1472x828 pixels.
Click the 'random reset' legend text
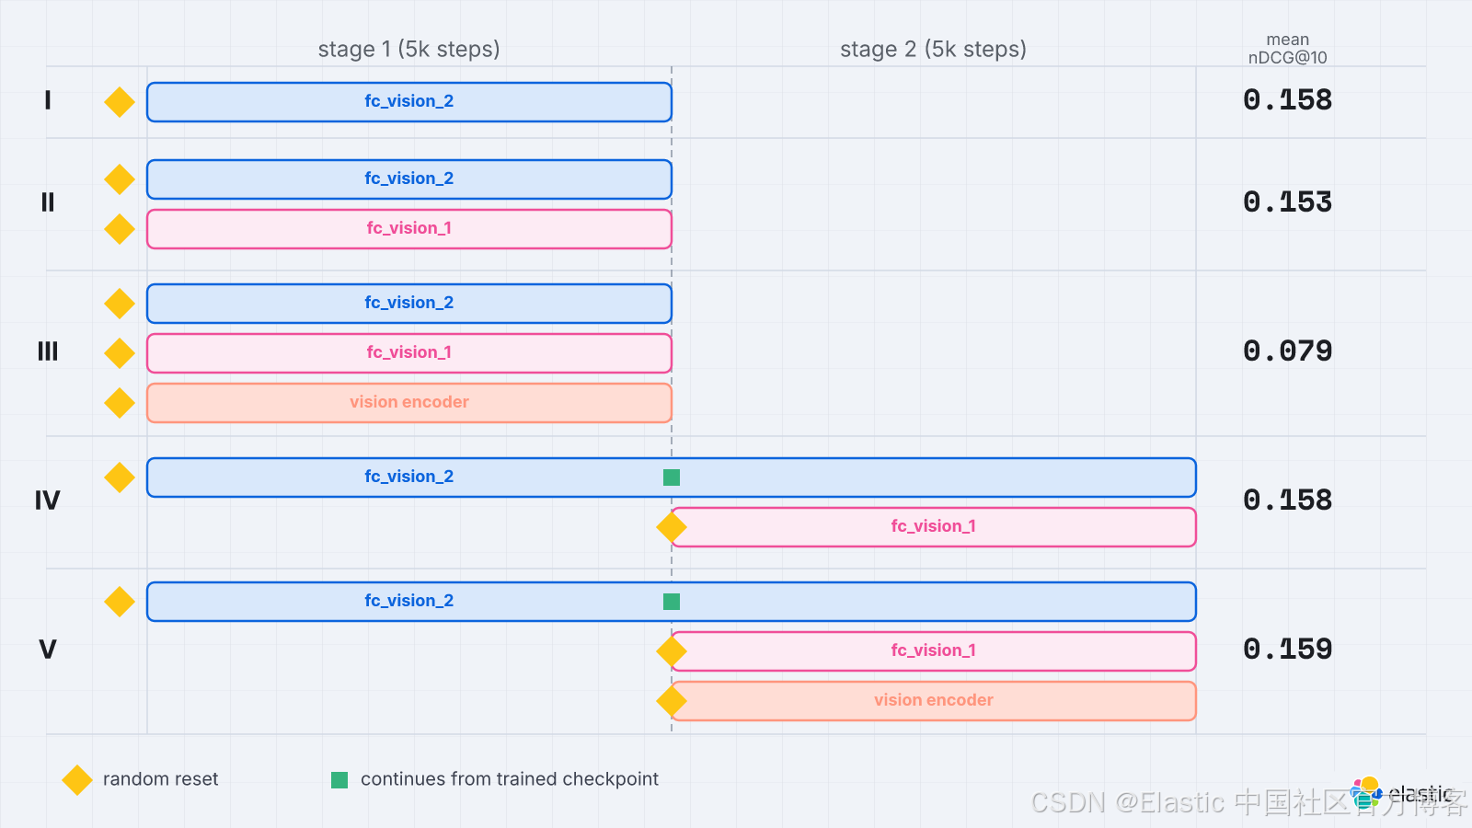click(161, 779)
